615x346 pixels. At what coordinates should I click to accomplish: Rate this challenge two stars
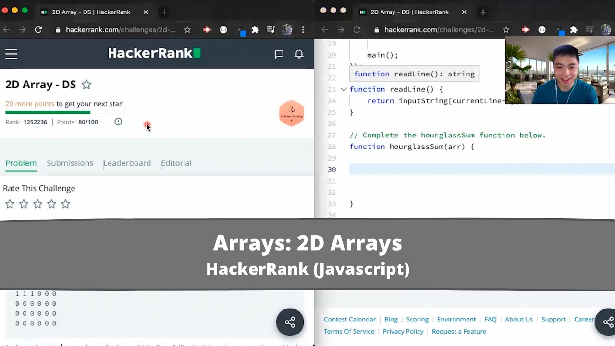point(24,204)
